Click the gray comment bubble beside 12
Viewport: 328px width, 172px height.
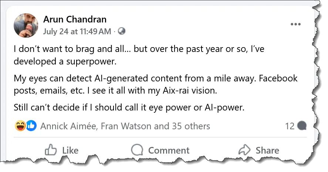[x=302, y=126]
